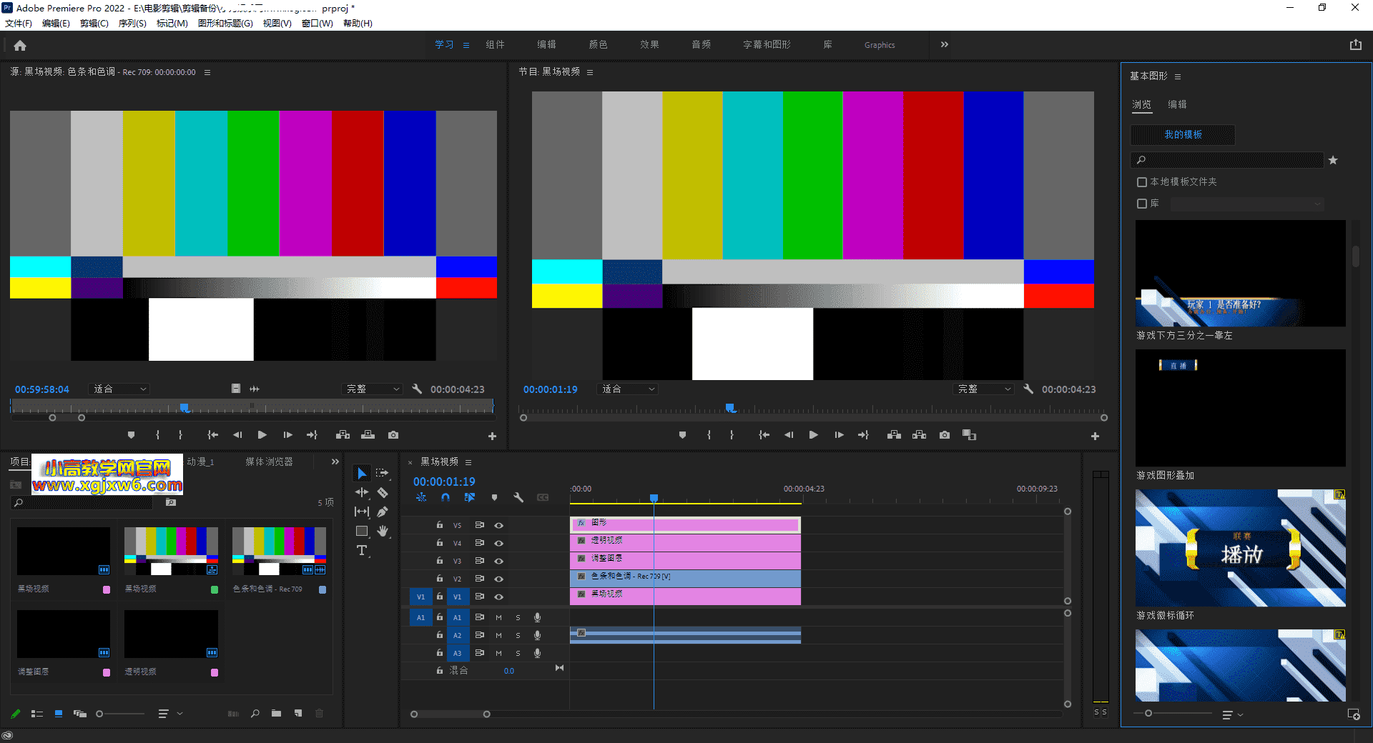Open program monitor resolution dropdown 完整
Viewport: 1373px width, 743px height.
pos(984,389)
